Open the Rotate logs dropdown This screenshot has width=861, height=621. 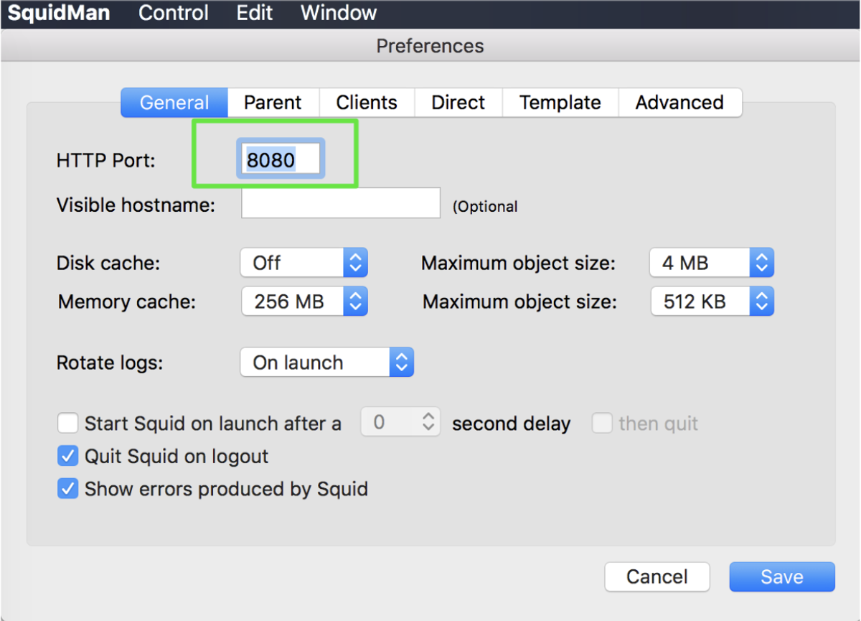click(327, 363)
